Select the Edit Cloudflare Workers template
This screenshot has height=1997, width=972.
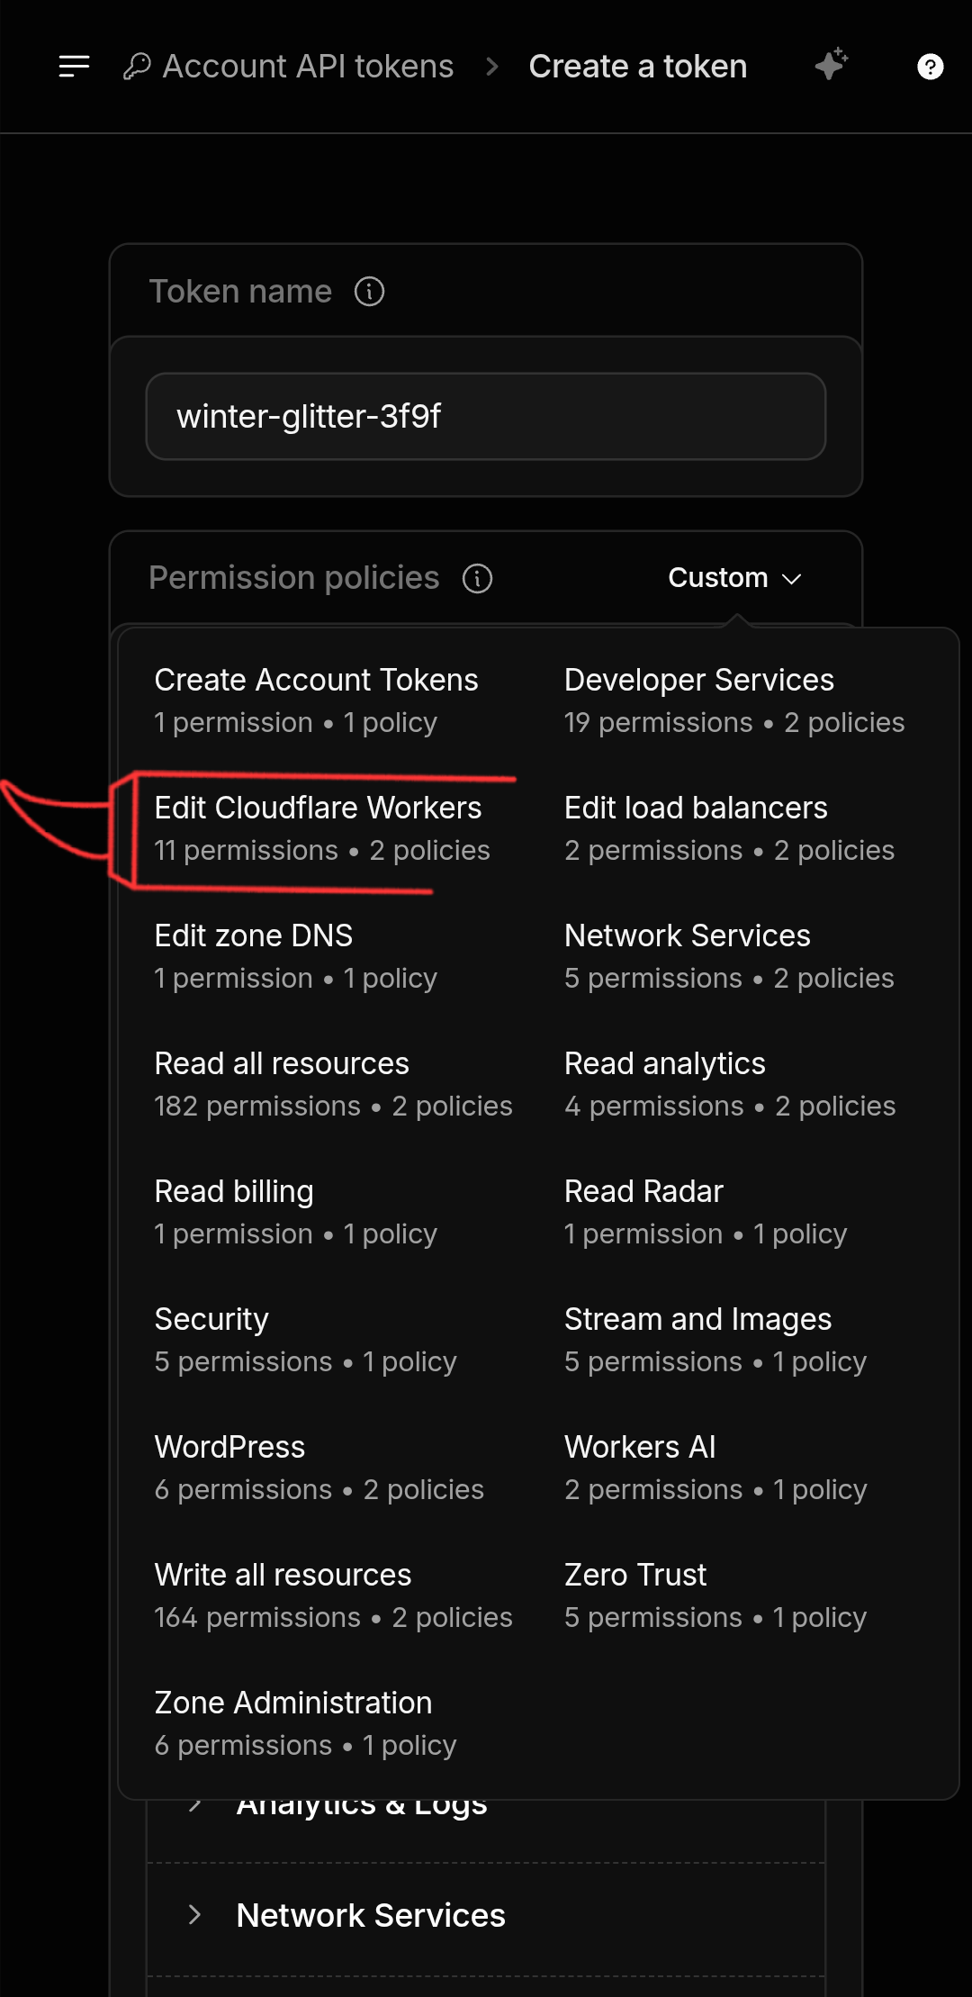click(x=322, y=828)
